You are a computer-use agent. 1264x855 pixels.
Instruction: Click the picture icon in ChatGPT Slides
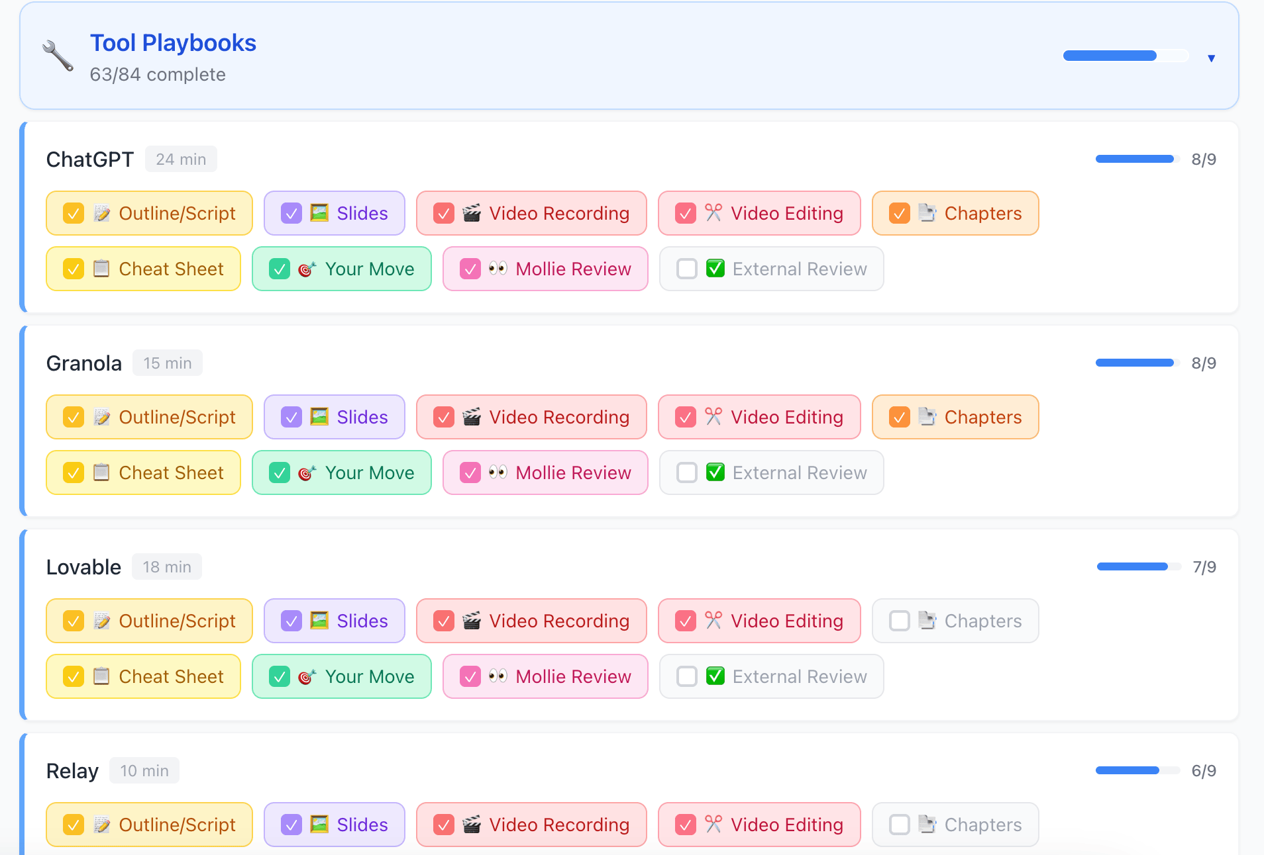pos(319,213)
